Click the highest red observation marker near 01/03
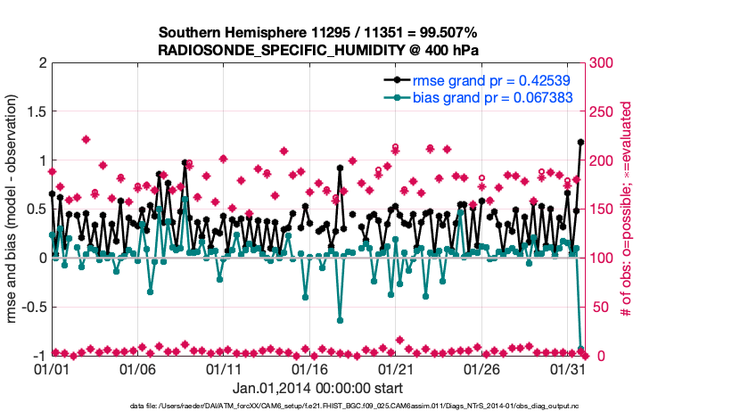The width and height of the screenshot is (740, 419). [86, 139]
